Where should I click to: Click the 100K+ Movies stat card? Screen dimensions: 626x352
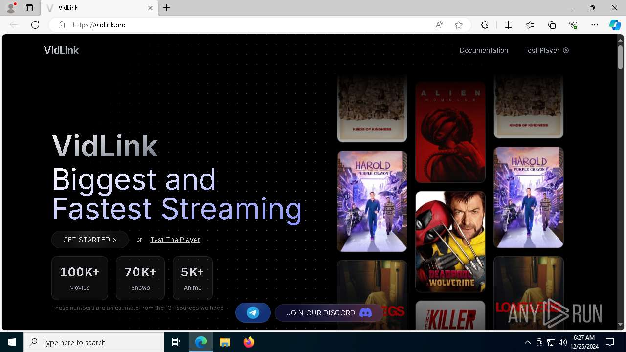point(80,278)
